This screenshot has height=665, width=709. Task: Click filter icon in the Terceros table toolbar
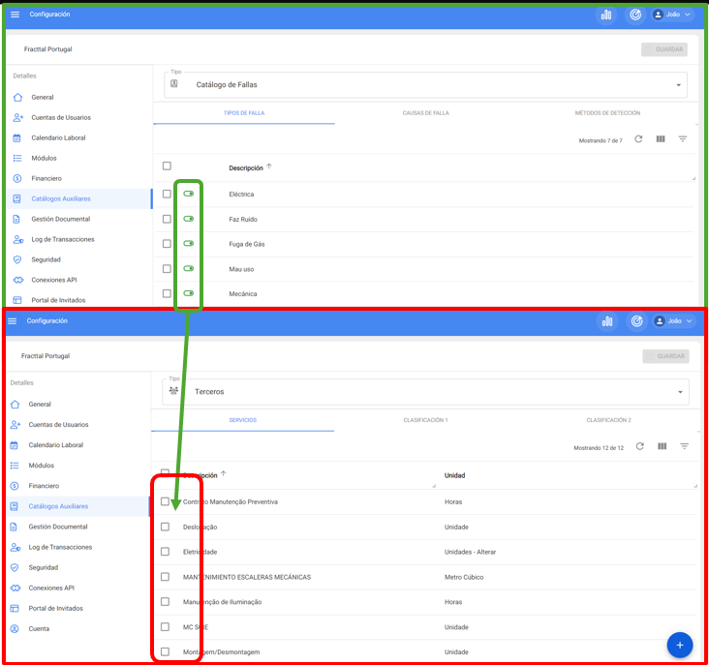pyautogui.click(x=684, y=446)
